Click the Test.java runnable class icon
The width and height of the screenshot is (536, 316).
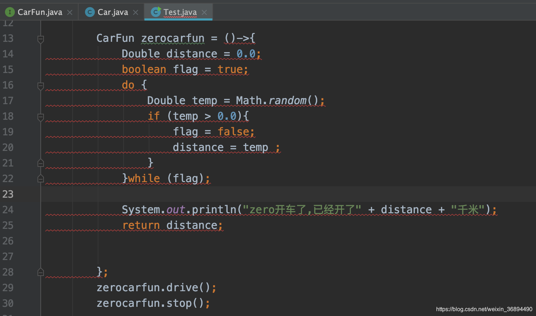(156, 12)
